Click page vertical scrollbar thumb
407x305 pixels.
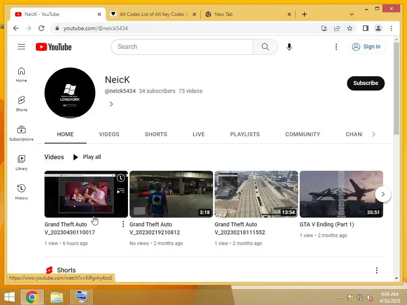click(396, 88)
